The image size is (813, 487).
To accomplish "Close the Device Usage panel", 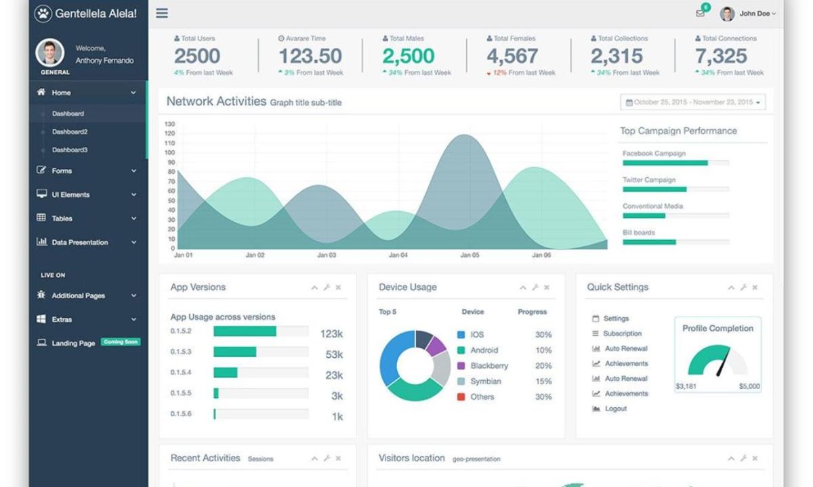I will point(547,287).
